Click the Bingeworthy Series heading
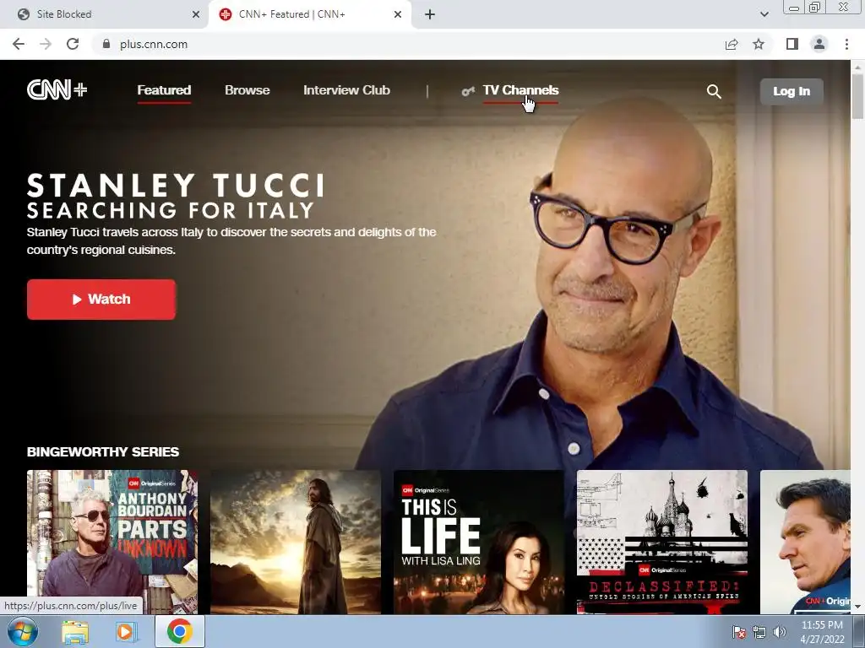The image size is (865, 648). pos(103,452)
